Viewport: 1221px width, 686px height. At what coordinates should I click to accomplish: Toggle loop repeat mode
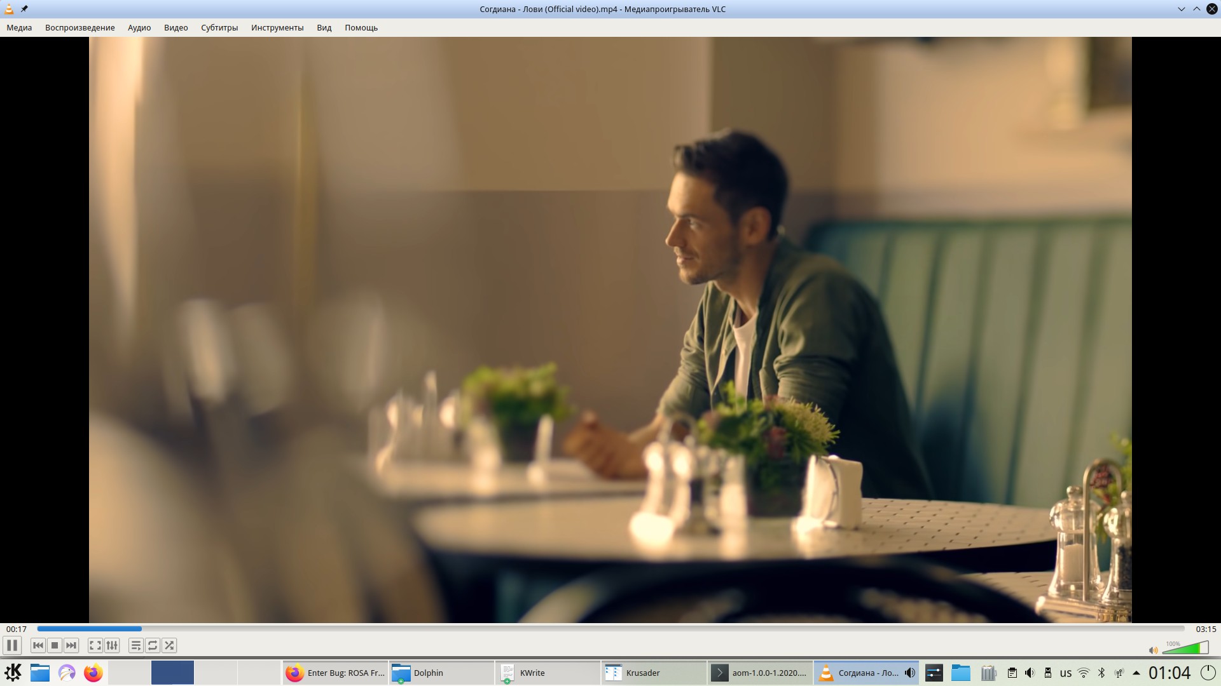pos(153,645)
